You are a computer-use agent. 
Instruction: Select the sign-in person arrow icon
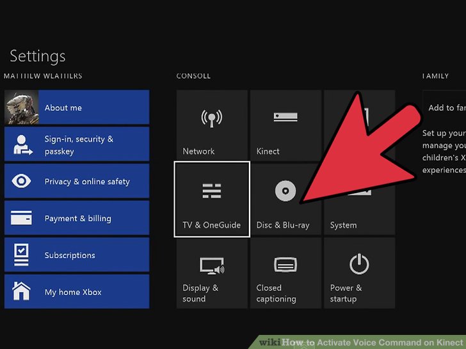[22, 145]
